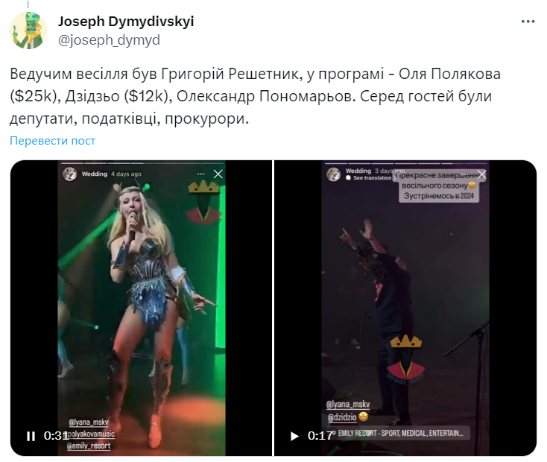Pause the left video

coord(31,436)
